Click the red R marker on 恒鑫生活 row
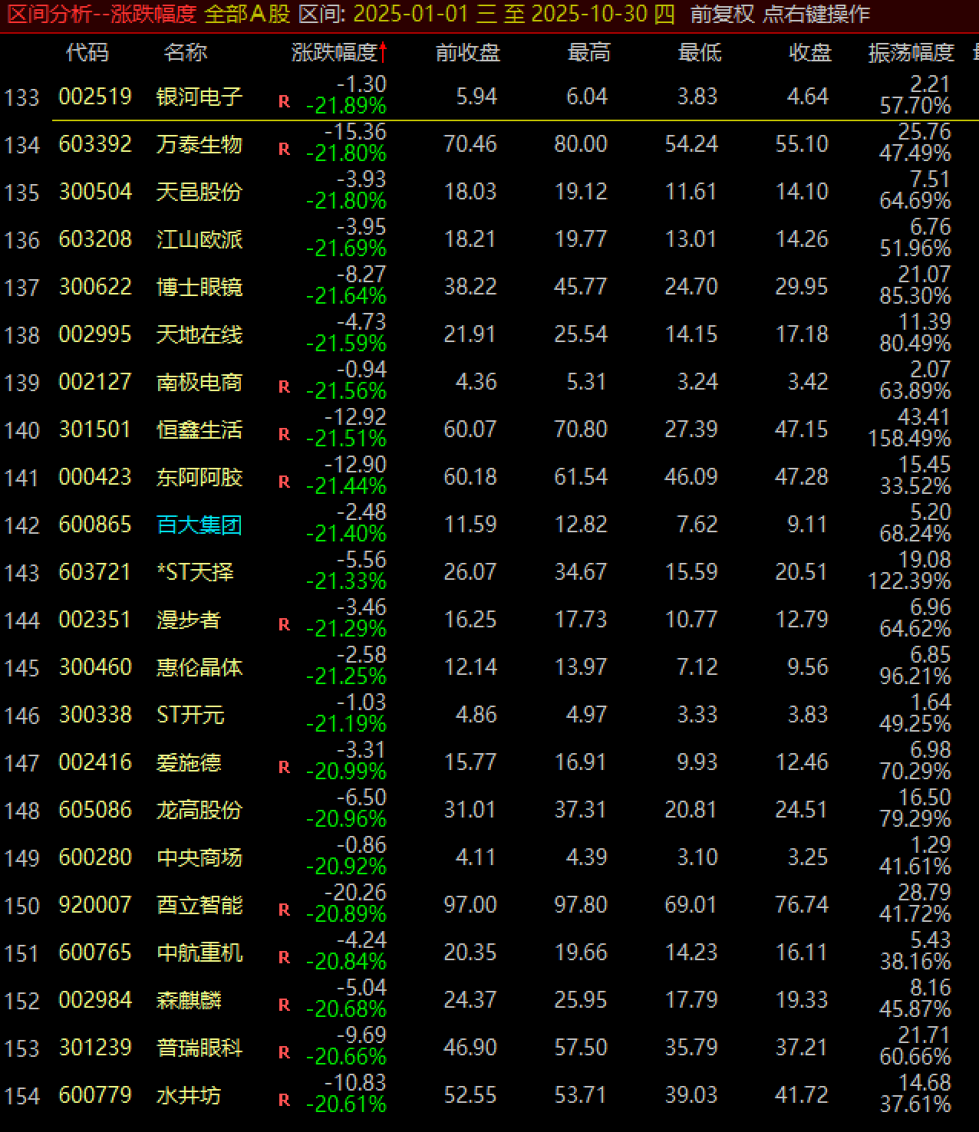This screenshot has height=1132, width=979. pos(284,434)
